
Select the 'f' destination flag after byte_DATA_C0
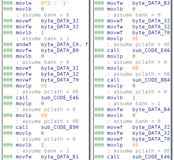click(86, 45)
